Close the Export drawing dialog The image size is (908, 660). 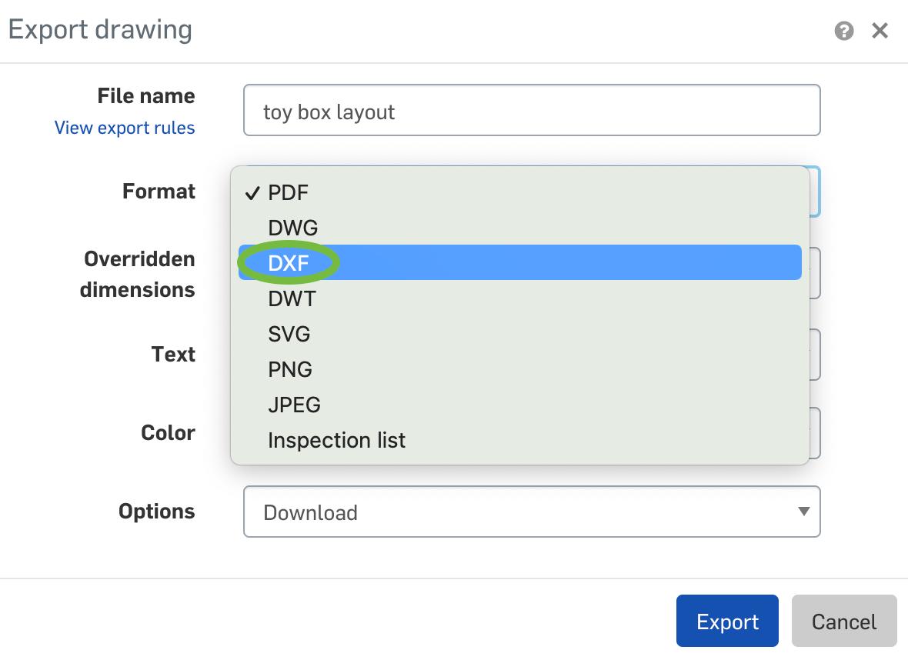tap(880, 31)
